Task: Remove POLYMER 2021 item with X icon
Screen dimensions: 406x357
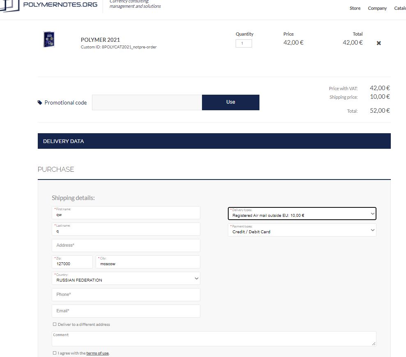Action: click(x=378, y=43)
